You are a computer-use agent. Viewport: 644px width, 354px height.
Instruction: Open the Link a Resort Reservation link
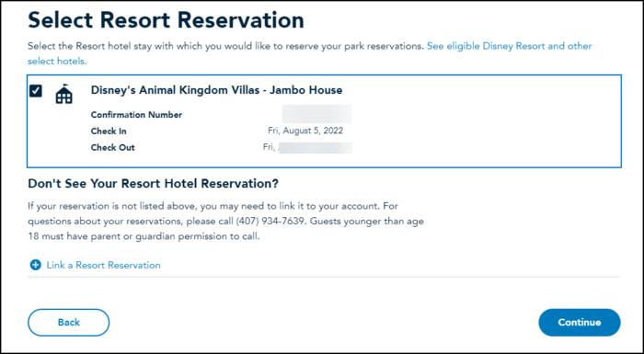tap(103, 265)
